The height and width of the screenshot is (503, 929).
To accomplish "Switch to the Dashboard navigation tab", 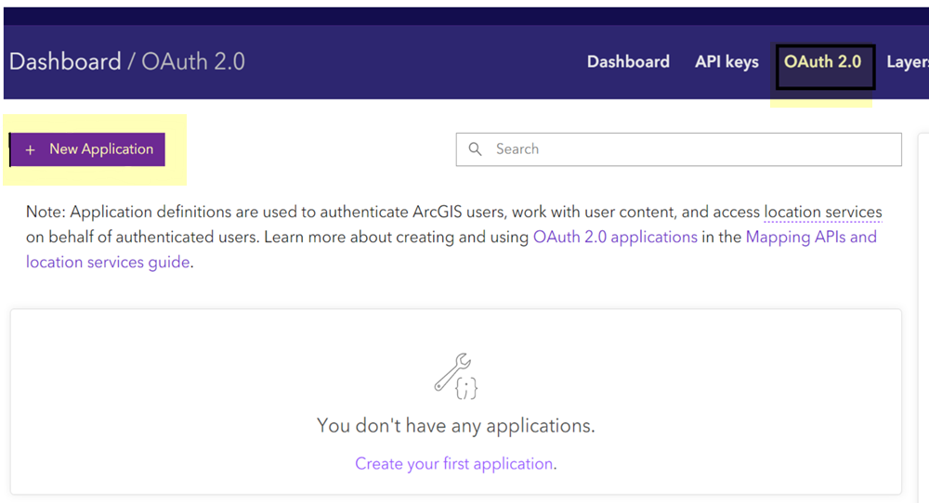I will pos(628,62).
